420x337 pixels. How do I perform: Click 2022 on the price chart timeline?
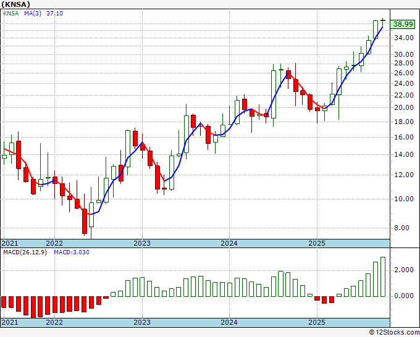(54, 243)
